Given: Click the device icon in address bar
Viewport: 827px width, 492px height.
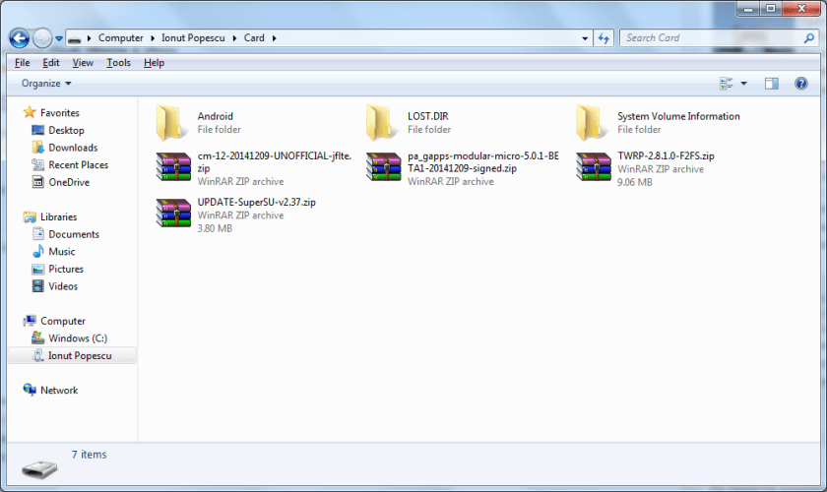Looking at the screenshot, I should (75, 39).
